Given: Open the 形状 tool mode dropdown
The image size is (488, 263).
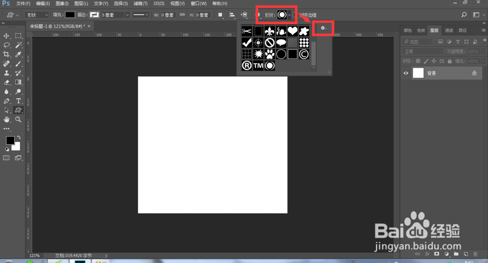Looking at the screenshot, I should point(37,15).
